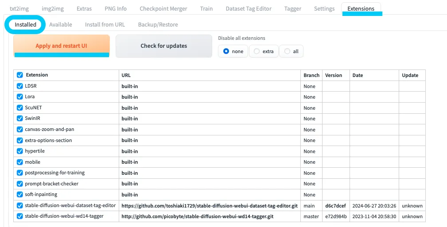
Task: Uncheck the LDSR extension checkbox
Action: (19, 86)
